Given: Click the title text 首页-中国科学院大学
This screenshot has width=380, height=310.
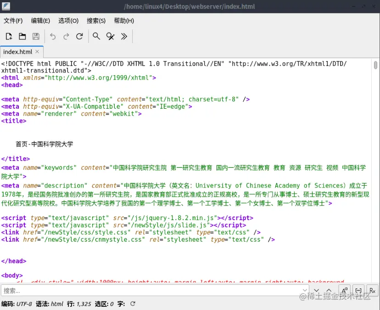Looking at the screenshot, I should pyautogui.click(x=45, y=144).
